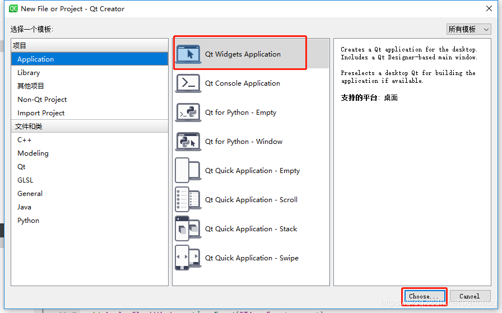
Task: Choose the Qt Widgets Application label
Action: 243,54
